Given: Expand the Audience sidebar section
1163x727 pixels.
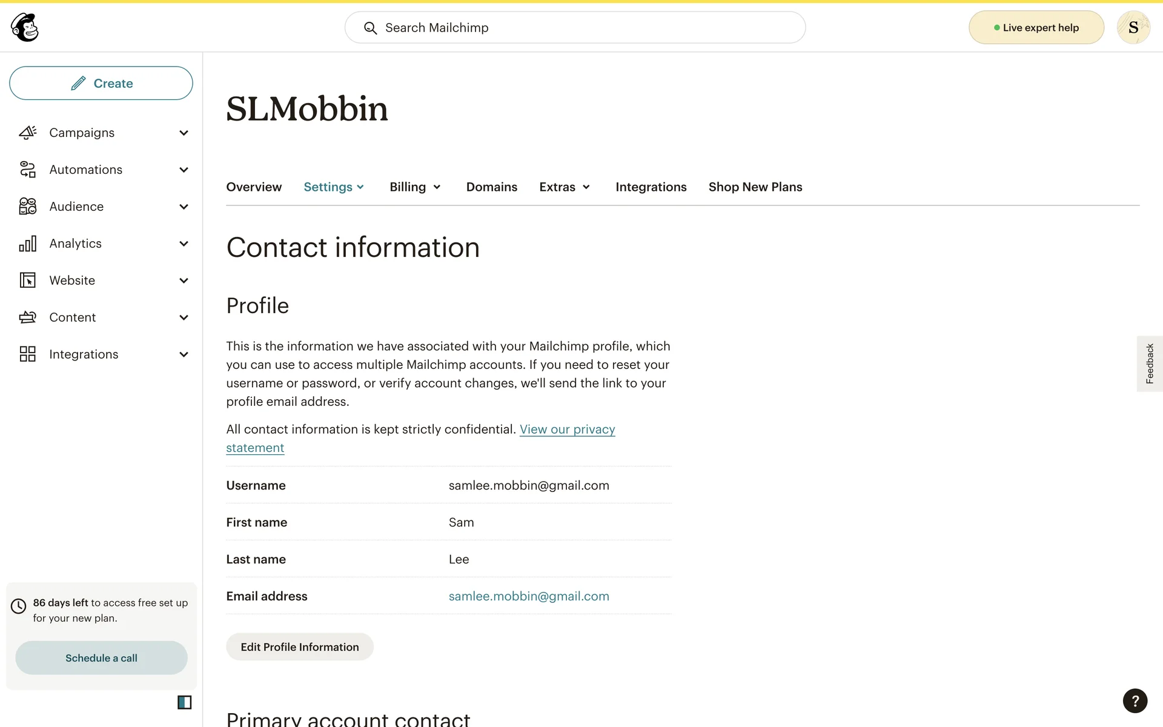Looking at the screenshot, I should click(x=184, y=207).
